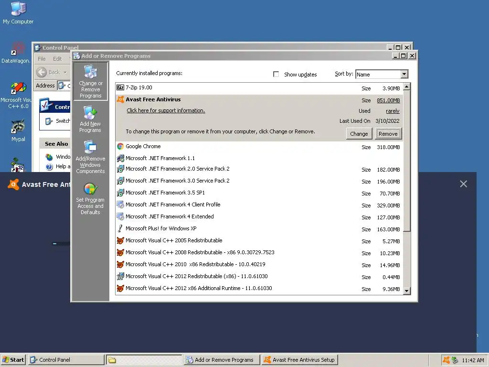This screenshot has width=489, height=367.
Task: Click Back button in Control Panel
Action: (48, 73)
